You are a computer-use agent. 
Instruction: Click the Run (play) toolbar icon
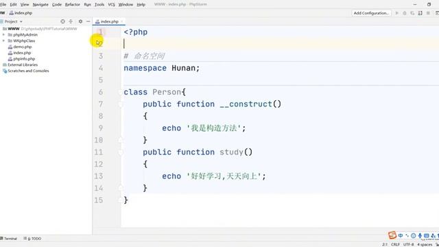point(396,13)
